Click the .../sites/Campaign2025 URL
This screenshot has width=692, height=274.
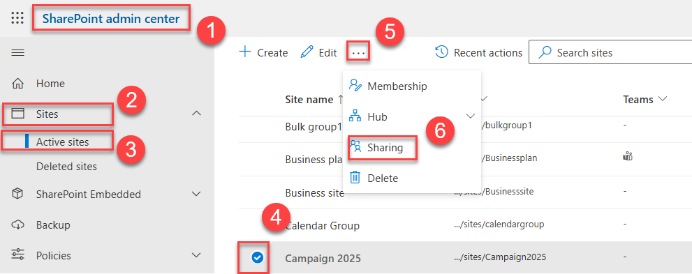500,257
